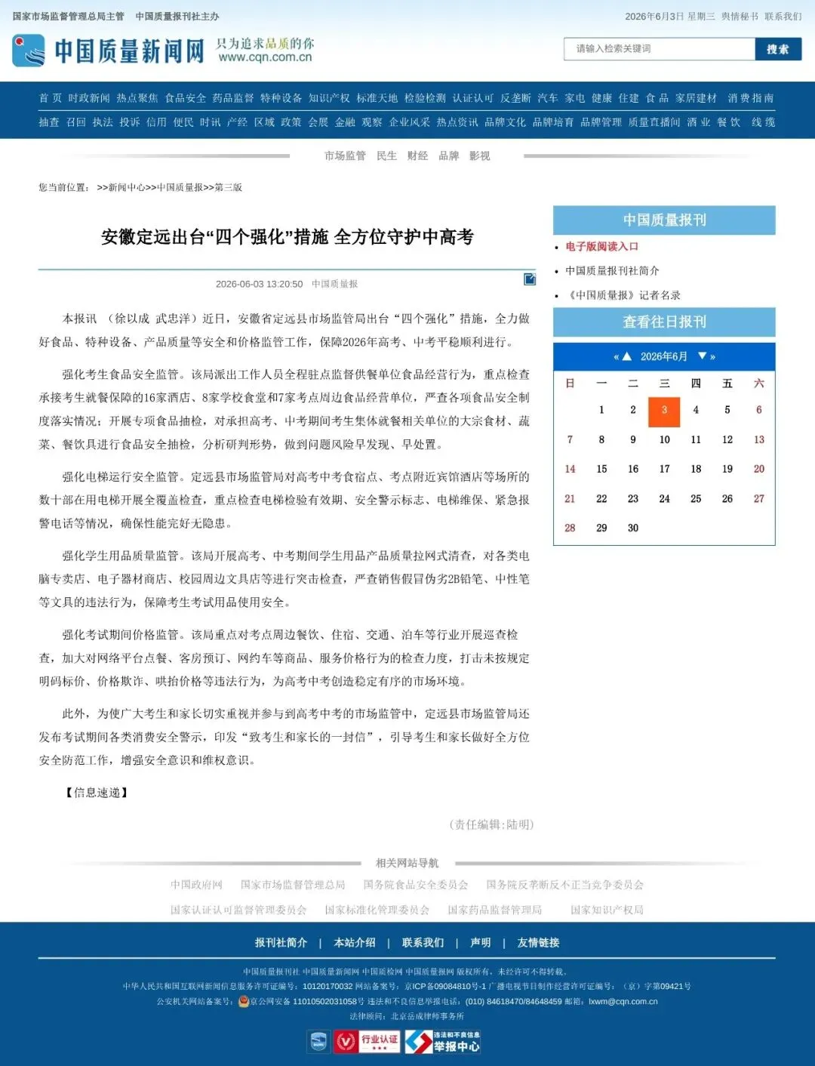Viewport: 815px width, 1066px height.
Task: Open the police shield badge in the footer
Action: [x=318, y=1042]
